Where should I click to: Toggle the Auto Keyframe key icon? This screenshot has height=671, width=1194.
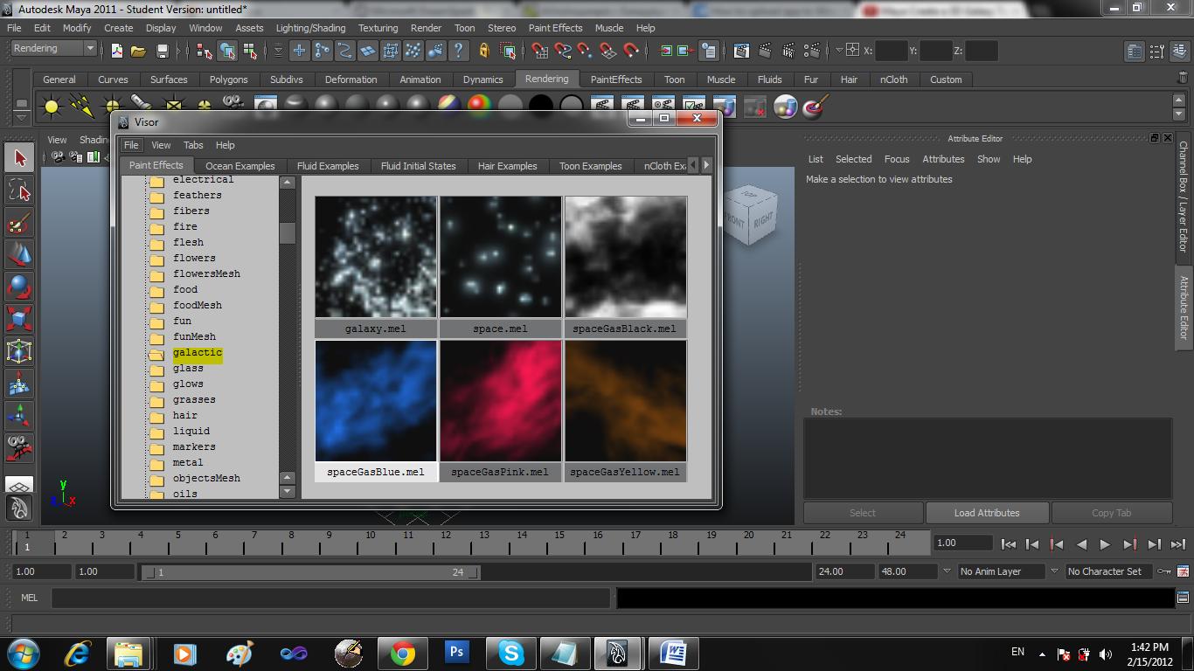1164,571
